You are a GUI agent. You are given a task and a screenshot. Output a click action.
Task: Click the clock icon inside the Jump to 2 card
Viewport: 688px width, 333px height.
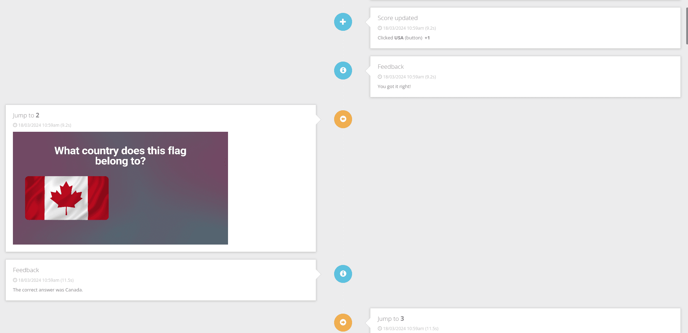coord(15,125)
